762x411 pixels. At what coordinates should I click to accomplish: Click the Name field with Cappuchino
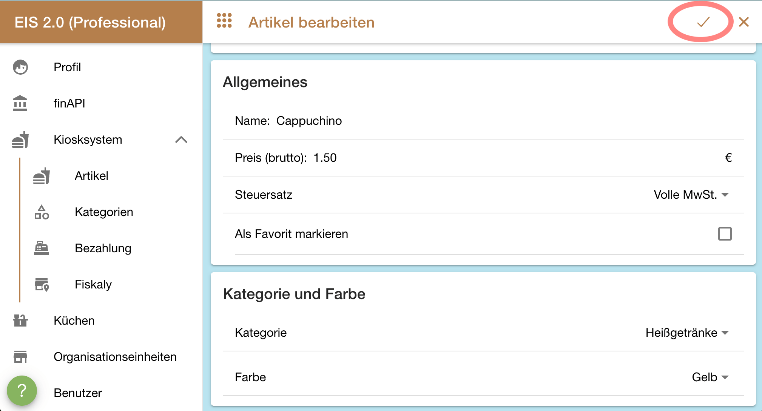pos(415,121)
